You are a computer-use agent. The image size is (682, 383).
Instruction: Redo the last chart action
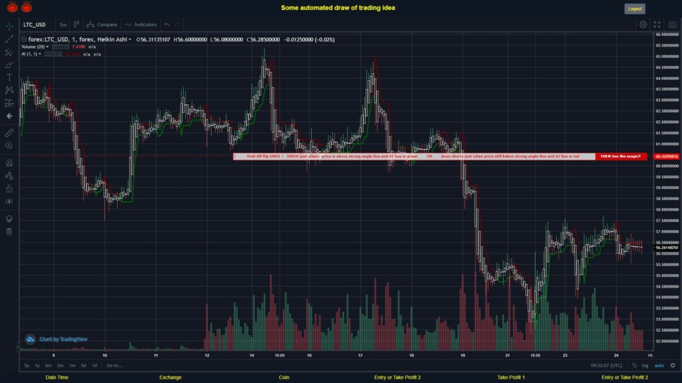coord(177,25)
